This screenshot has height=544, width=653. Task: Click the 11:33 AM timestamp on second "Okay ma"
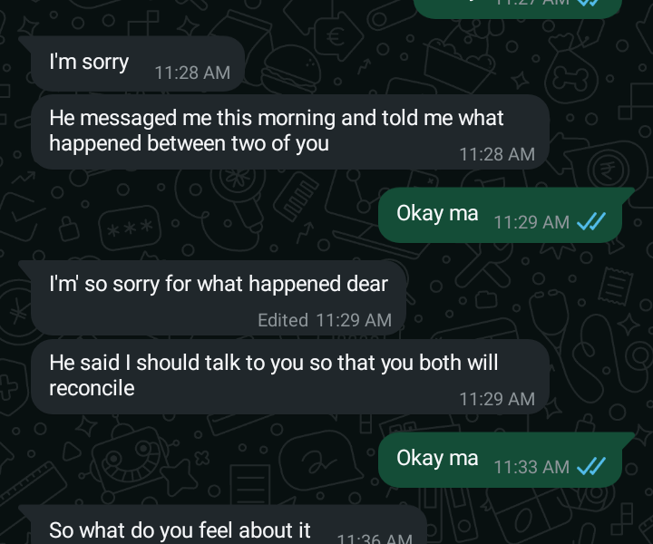[x=531, y=467]
